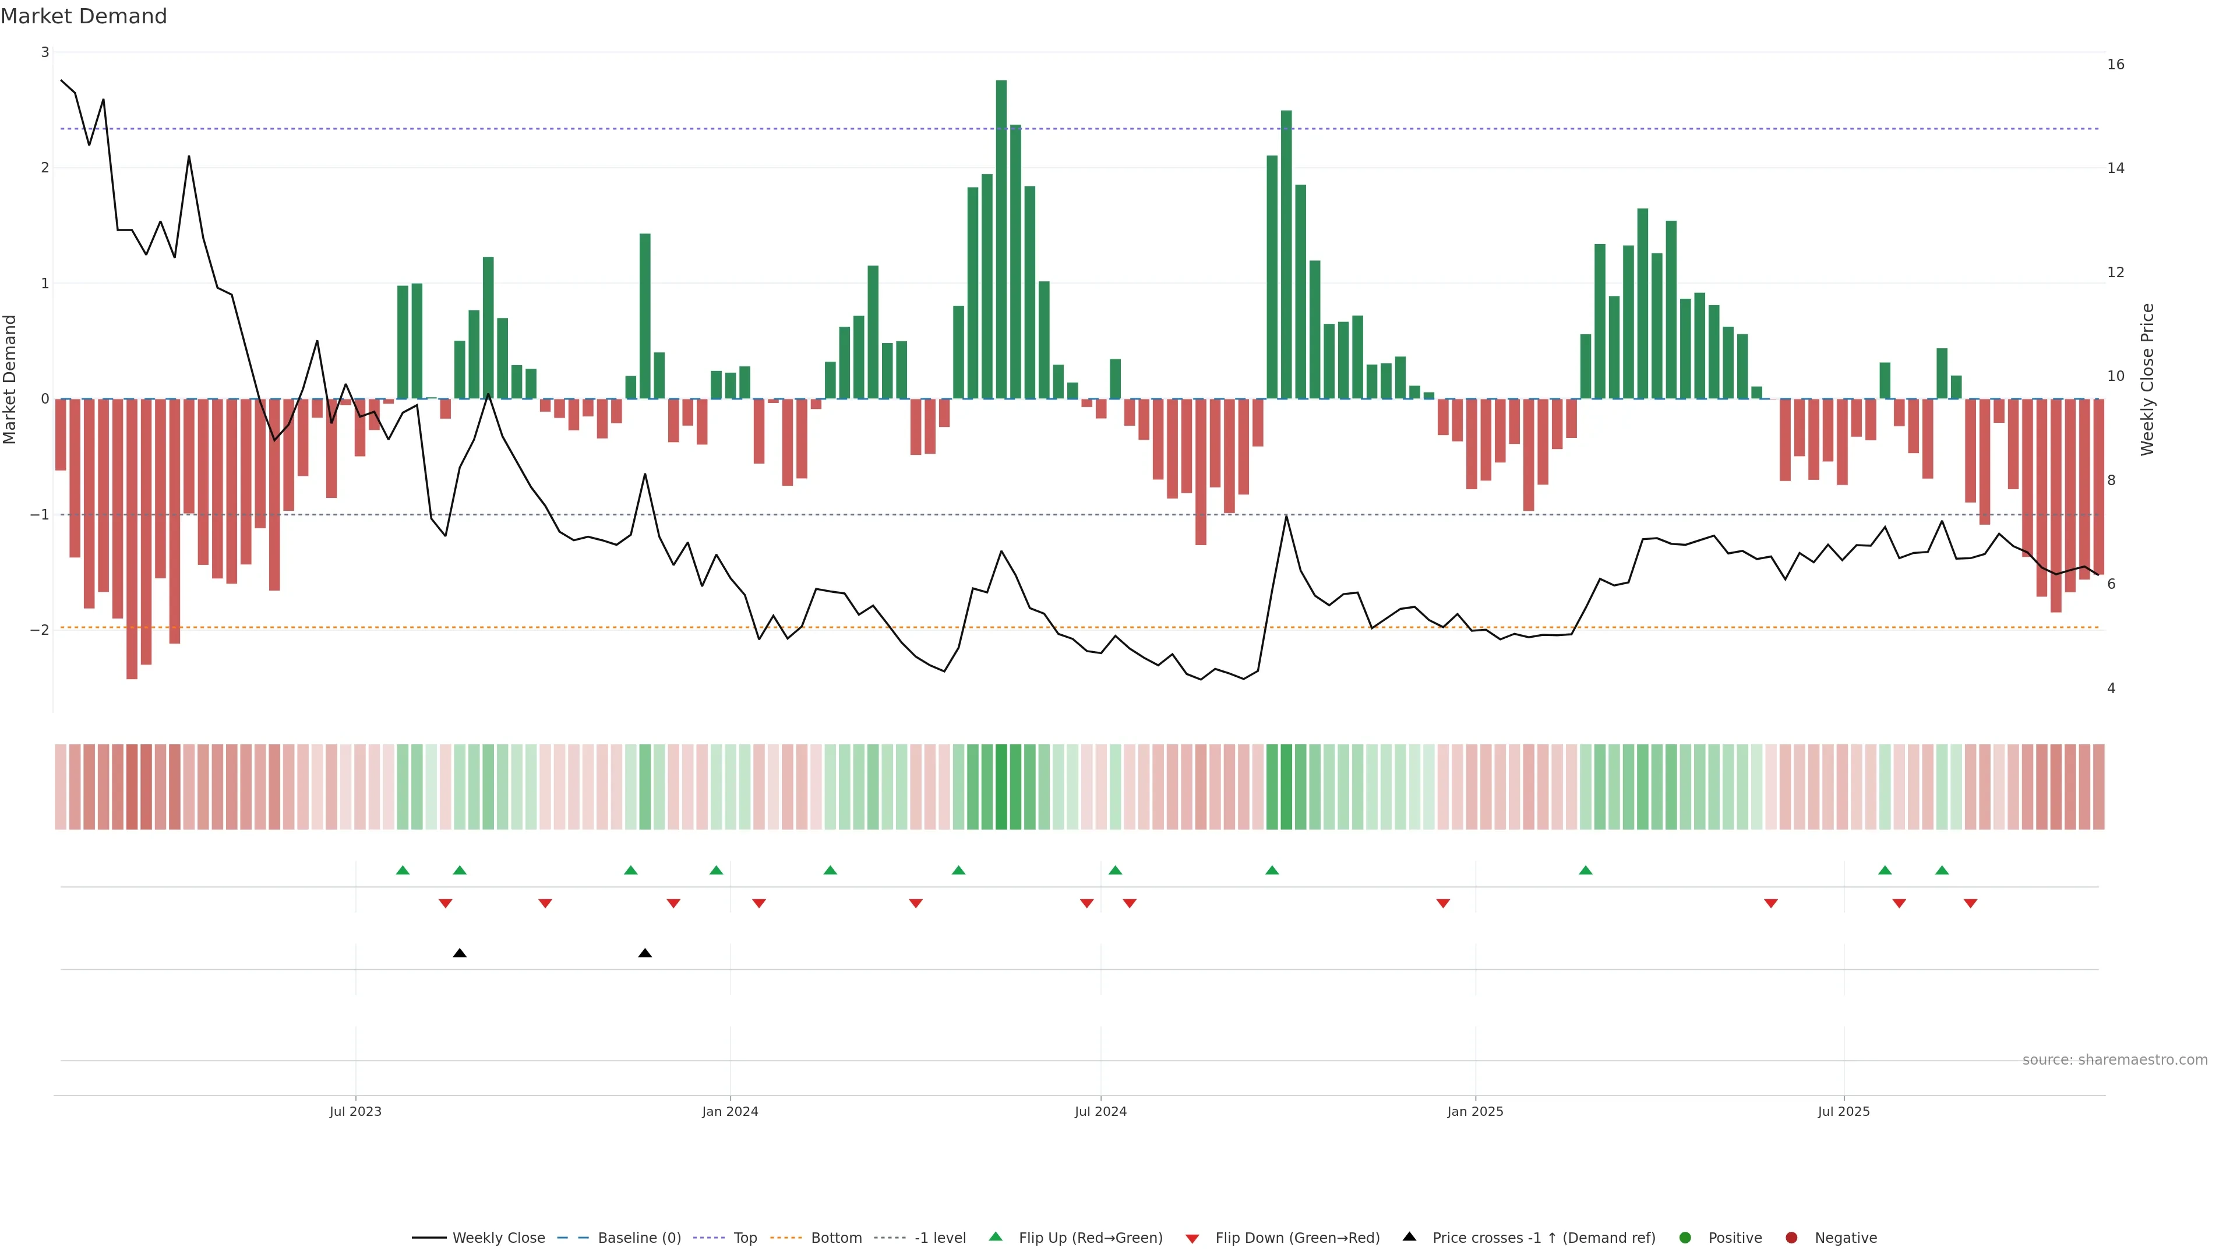This screenshot has height=1258, width=2237.
Task: Click the last red flip-down triangle marker
Action: (x=1970, y=904)
